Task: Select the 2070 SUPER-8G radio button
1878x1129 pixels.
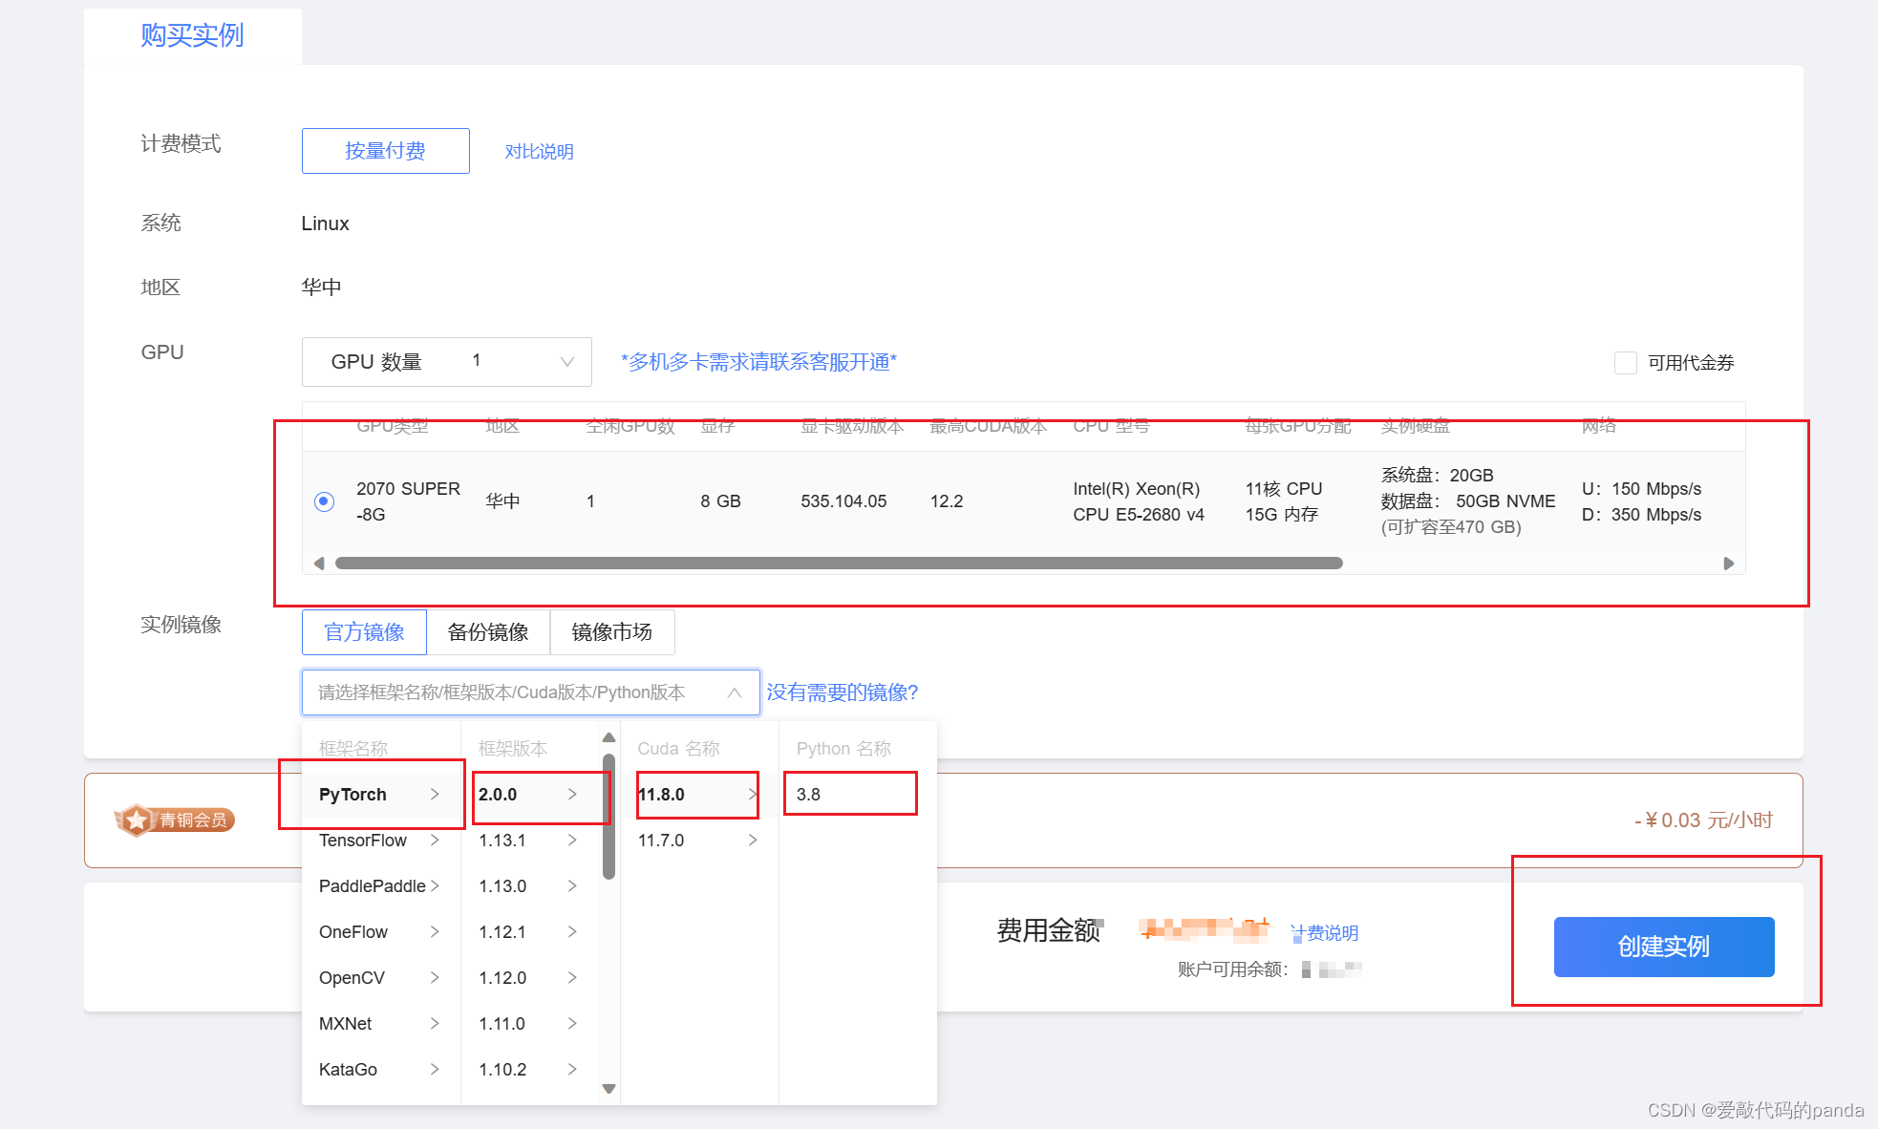Action: tap(325, 501)
